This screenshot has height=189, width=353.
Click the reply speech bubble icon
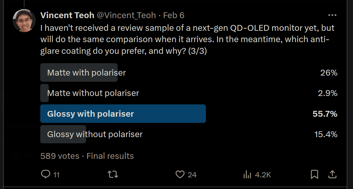(45, 174)
